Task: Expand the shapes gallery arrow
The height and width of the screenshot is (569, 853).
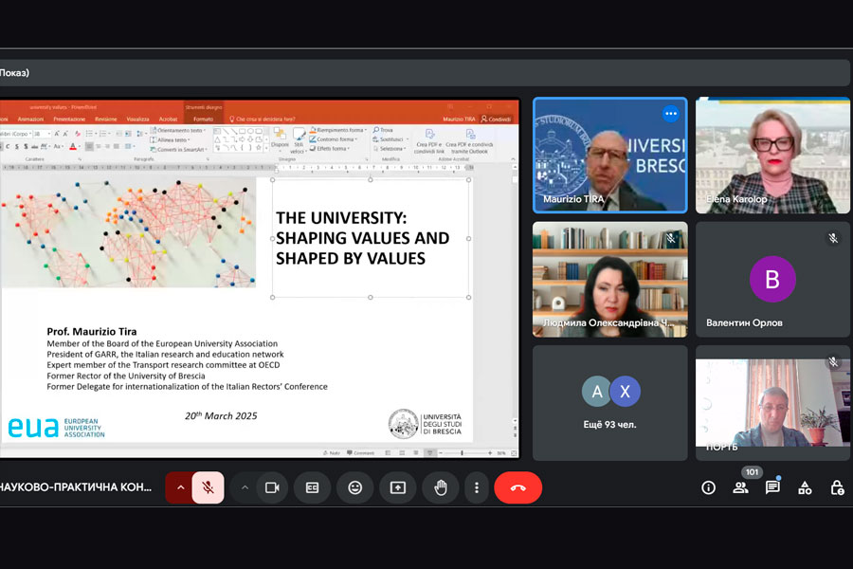Action: click(266, 148)
